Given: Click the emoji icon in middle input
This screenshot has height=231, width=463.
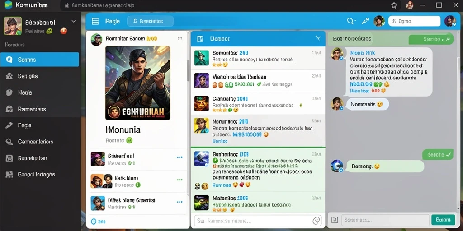Looking at the screenshot, I should point(316,221).
